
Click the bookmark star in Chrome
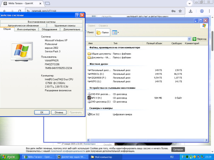pos(180,11)
